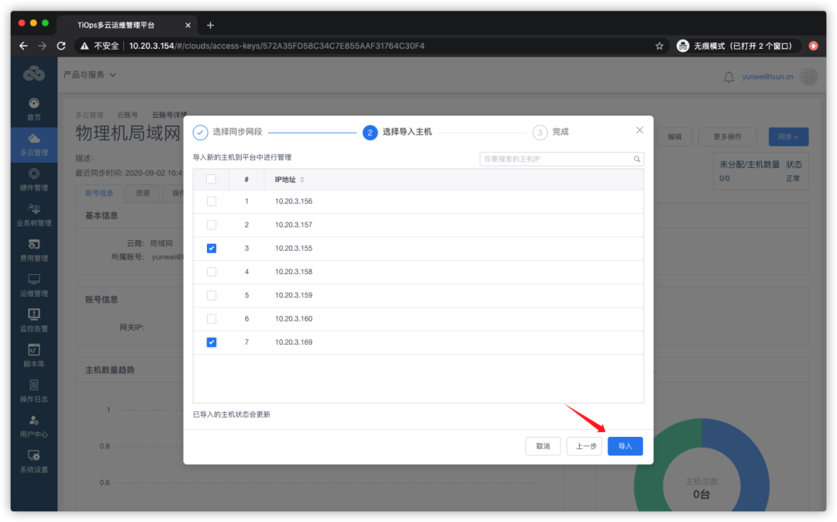The width and height of the screenshot is (837, 522).
Task: Uncheck the selected host 10.20.3.155
Action: (x=211, y=248)
